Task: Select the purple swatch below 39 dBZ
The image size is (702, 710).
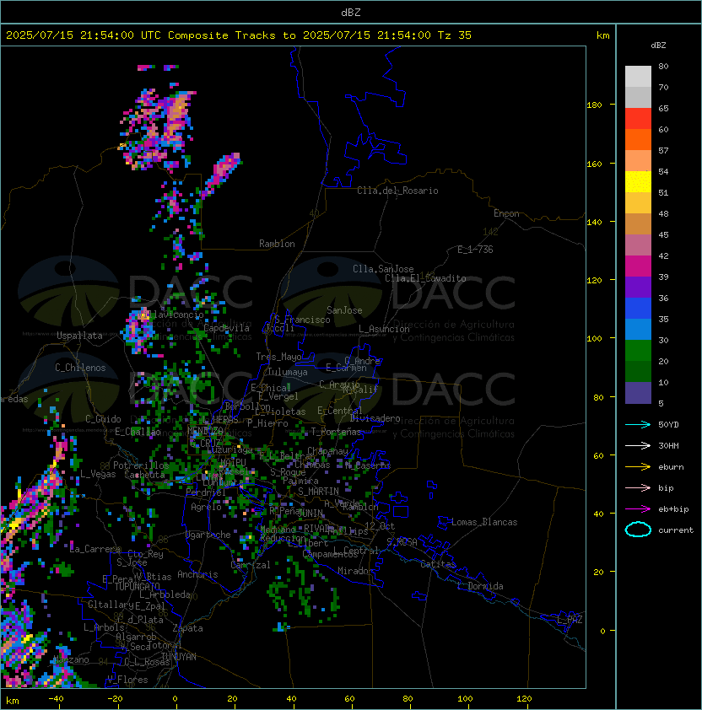Action: [638, 287]
